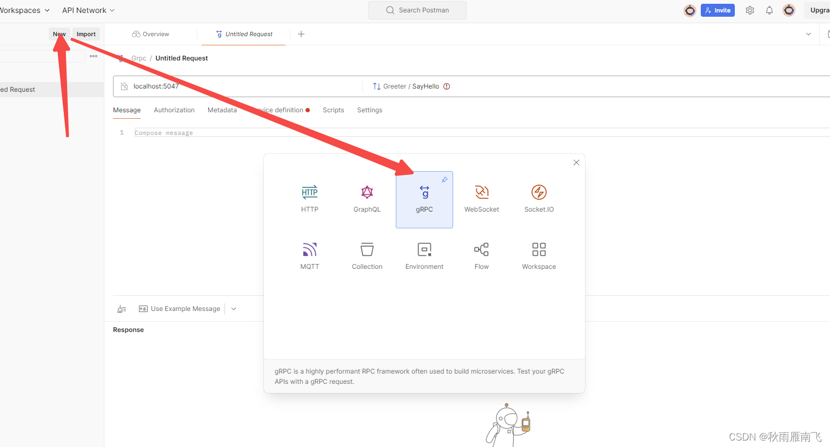This screenshot has width=830, height=447.
Task: Click the Untitled Request breadcrumb title
Action: (182, 58)
